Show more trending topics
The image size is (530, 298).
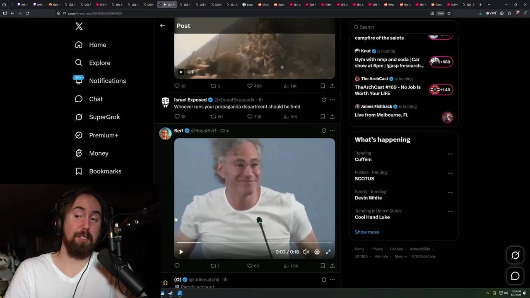pos(366,232)
